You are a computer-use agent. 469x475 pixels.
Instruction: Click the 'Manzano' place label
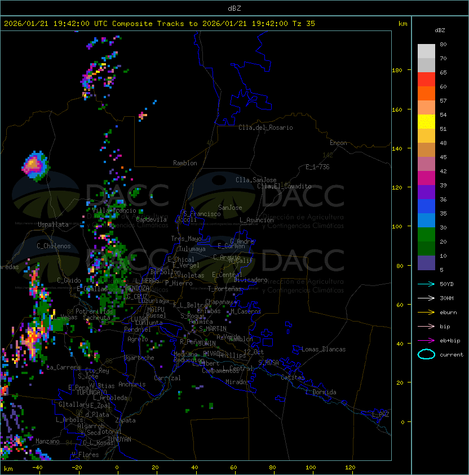tap(47, 441)
